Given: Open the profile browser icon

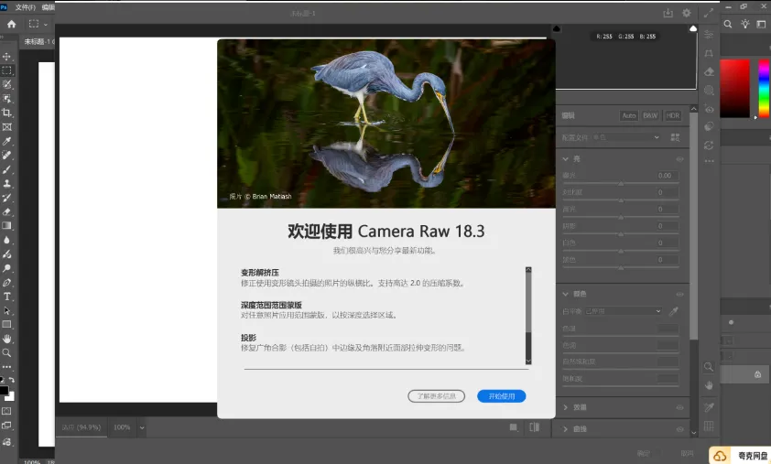Looking at the screenshot, I should click(x=675, y=137).
